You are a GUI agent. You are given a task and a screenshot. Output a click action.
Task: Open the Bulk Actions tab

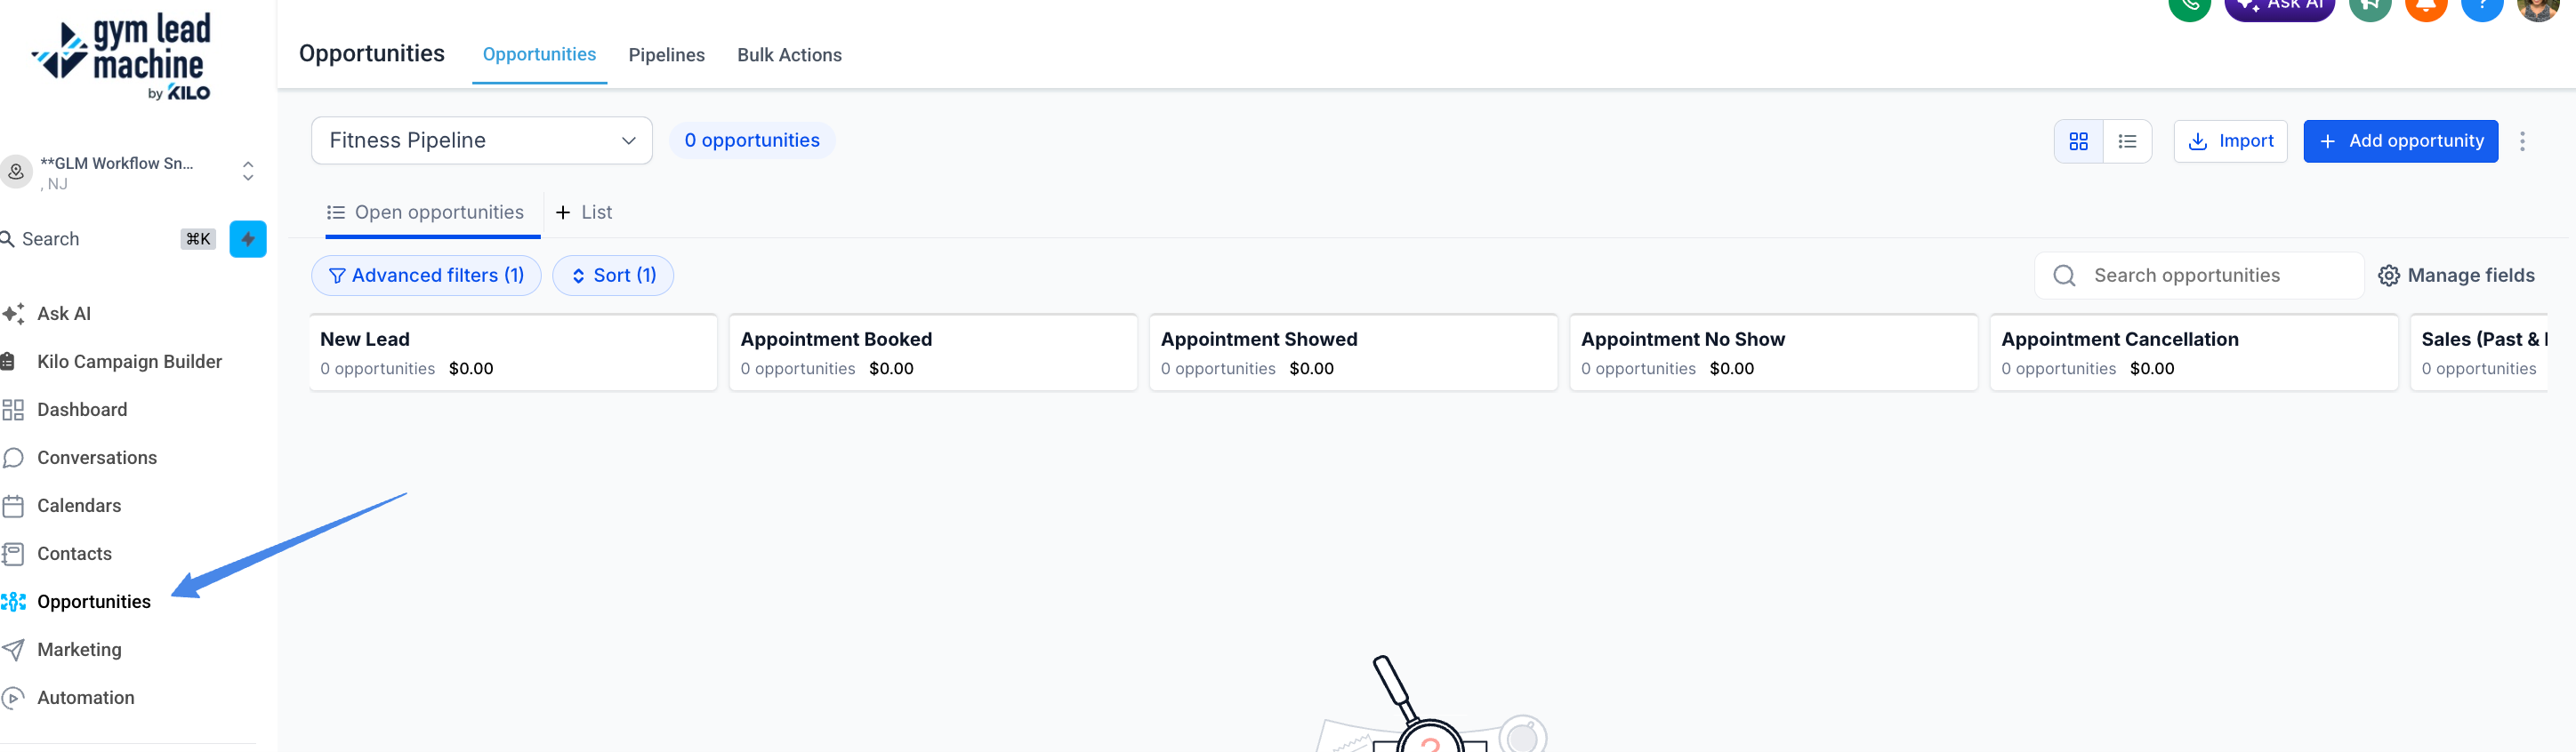tap(789, 55)
